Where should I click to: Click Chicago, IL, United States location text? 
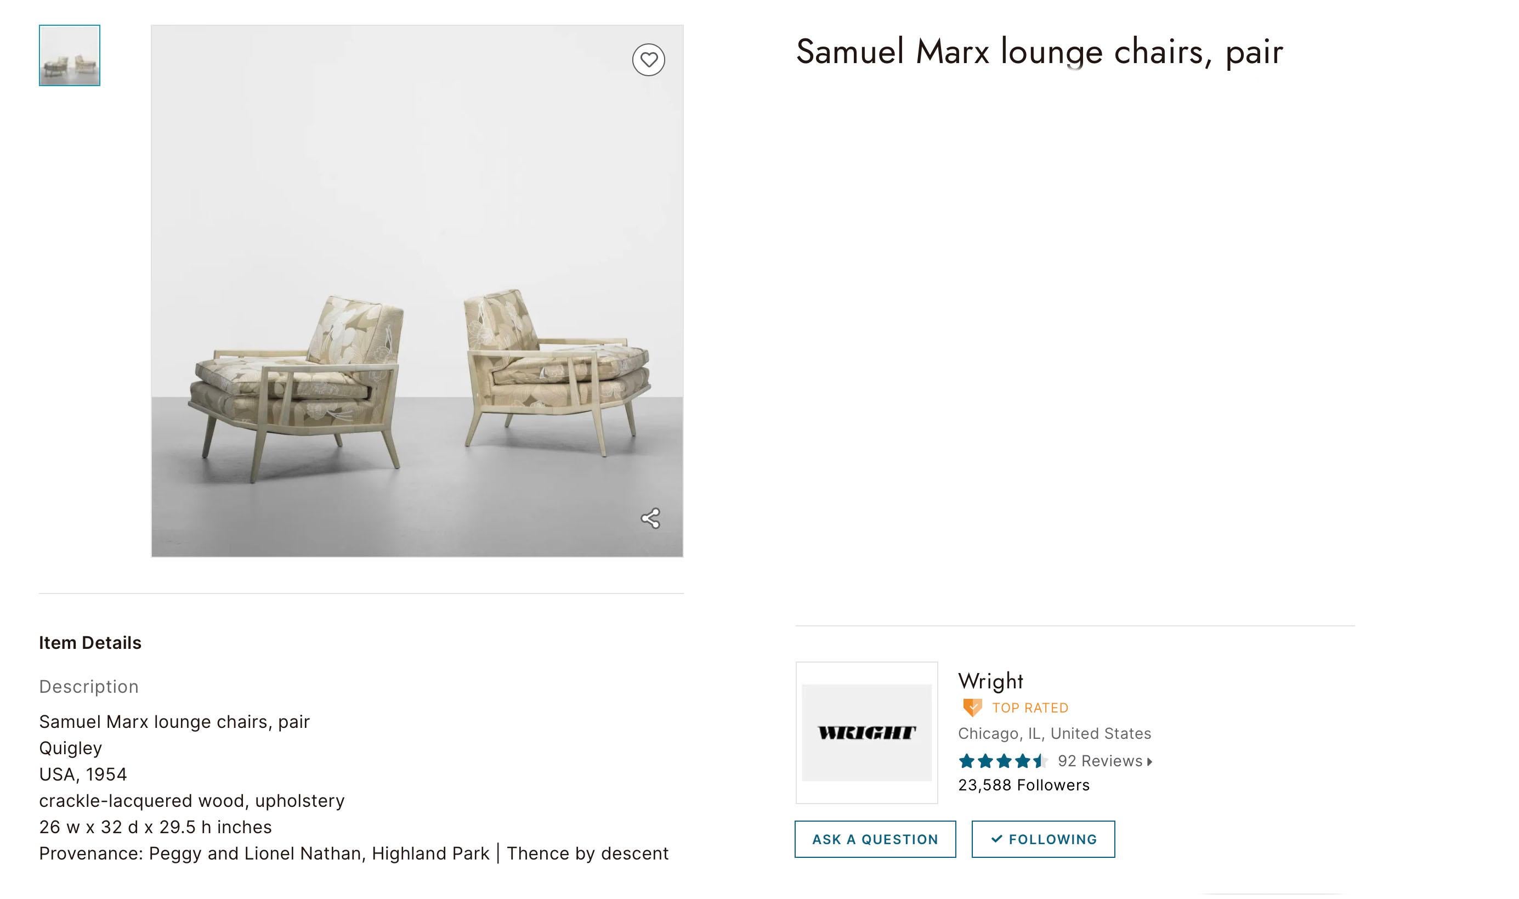coord(1055,733)
